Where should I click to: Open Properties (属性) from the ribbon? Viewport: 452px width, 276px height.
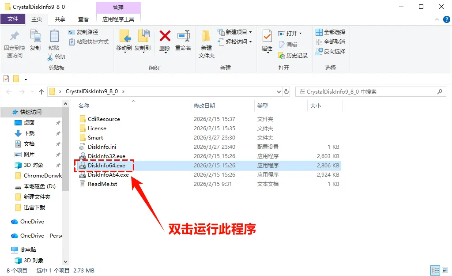pos(267,41)
